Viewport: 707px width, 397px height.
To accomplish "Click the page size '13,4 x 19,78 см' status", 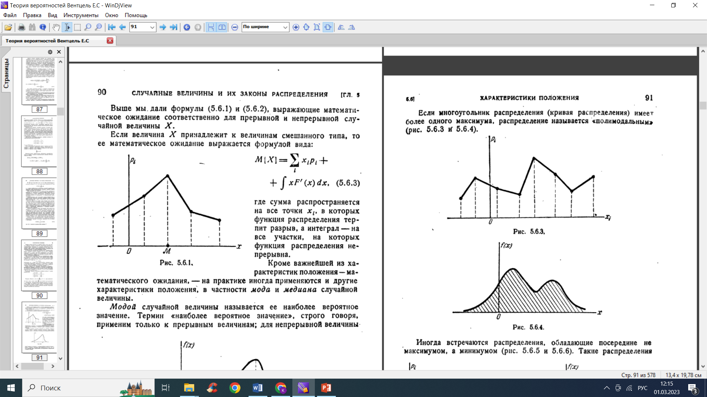I will click(x=683, y=375).
